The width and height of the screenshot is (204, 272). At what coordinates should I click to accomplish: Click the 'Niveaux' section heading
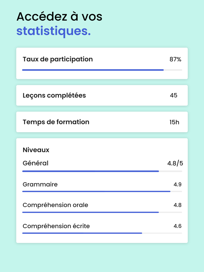[36, 150]
